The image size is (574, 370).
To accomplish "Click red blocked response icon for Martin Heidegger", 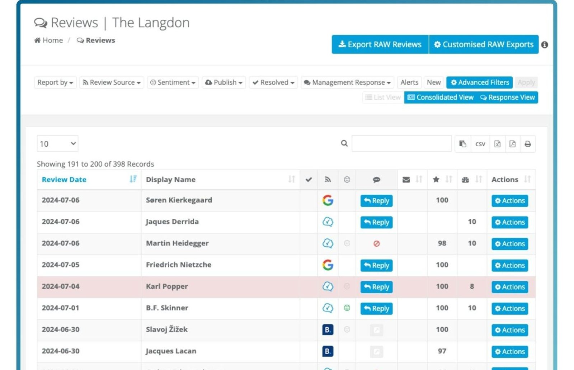I will (x=376, y=244).
